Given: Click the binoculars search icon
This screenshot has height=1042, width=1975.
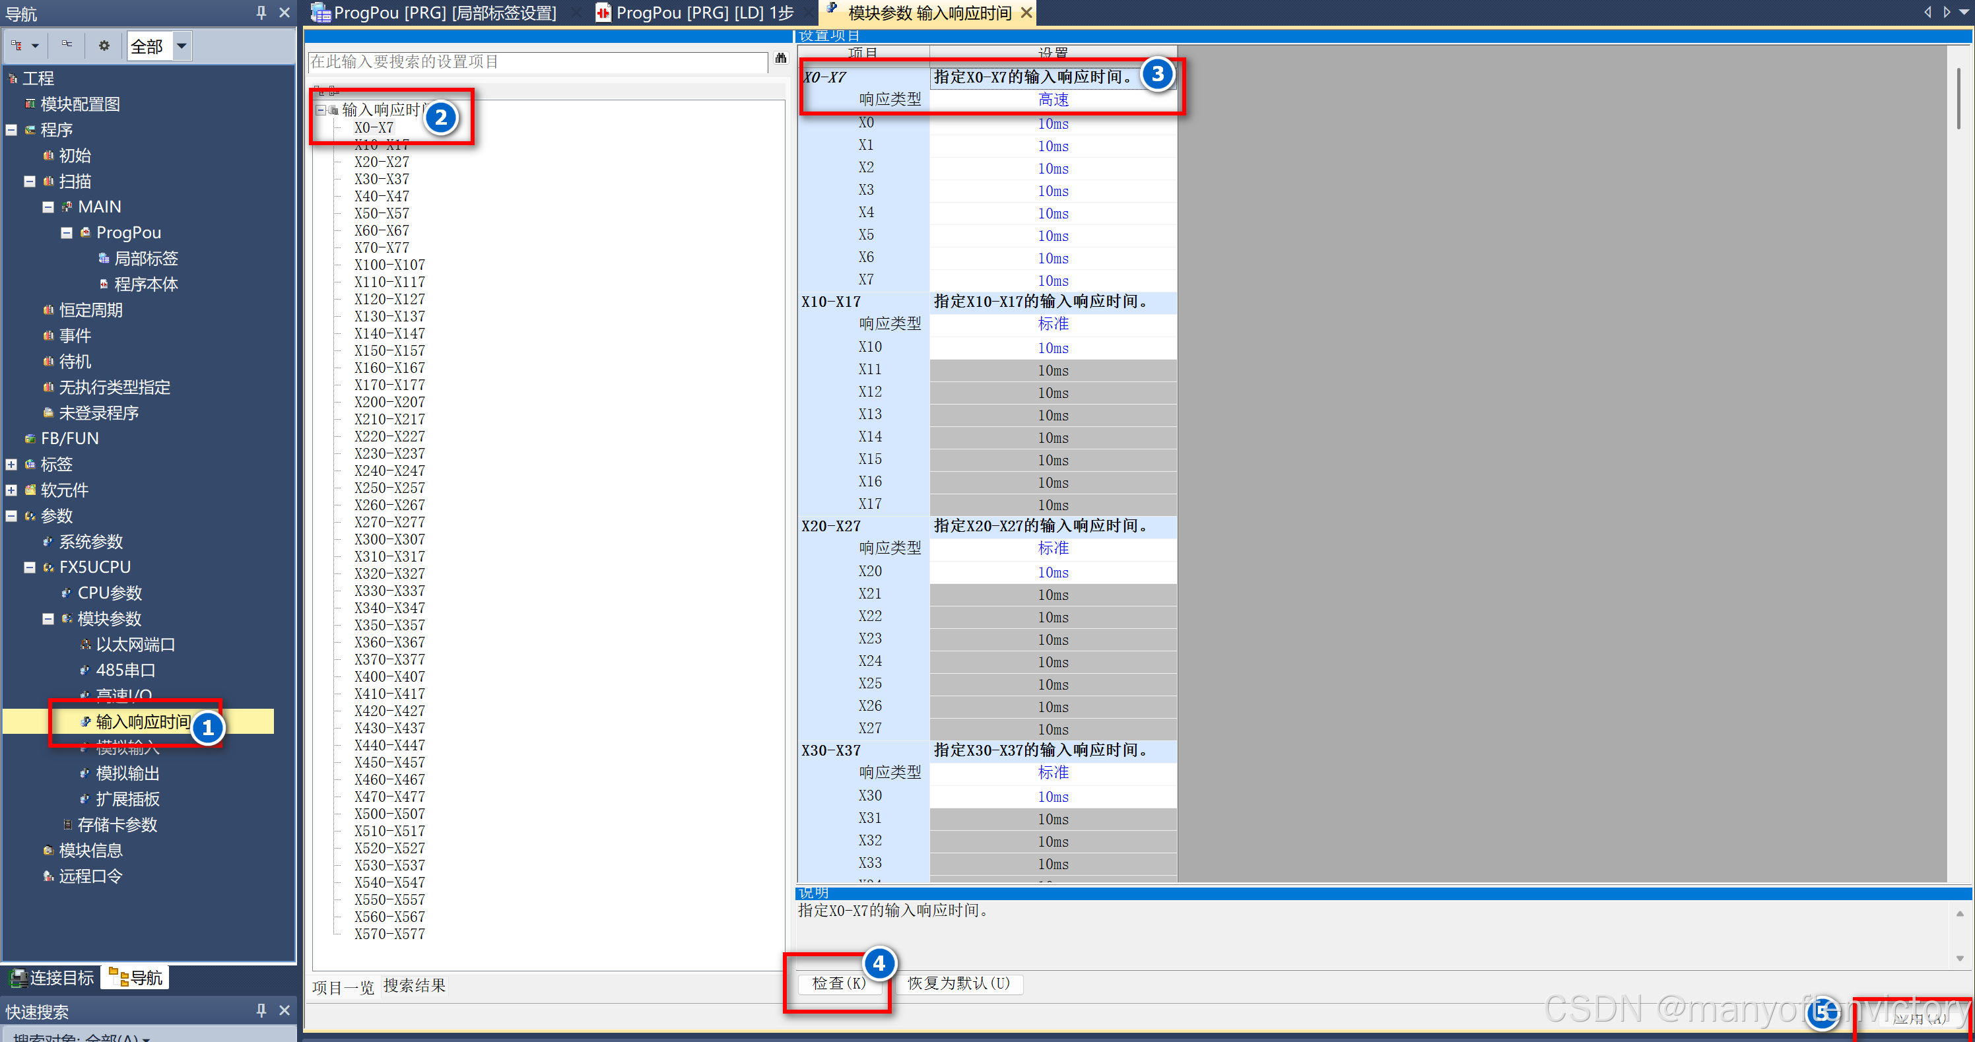Looking at the screenshot, I should 780,58.
